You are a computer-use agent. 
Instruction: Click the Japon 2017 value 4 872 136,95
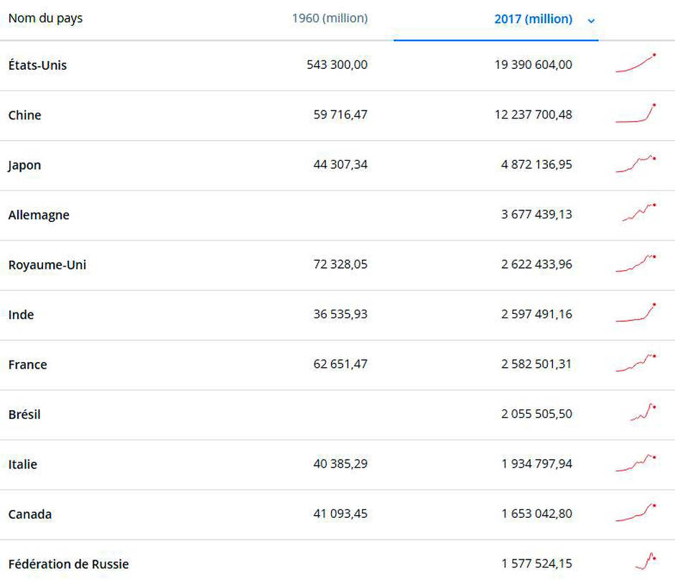[536, 164]
